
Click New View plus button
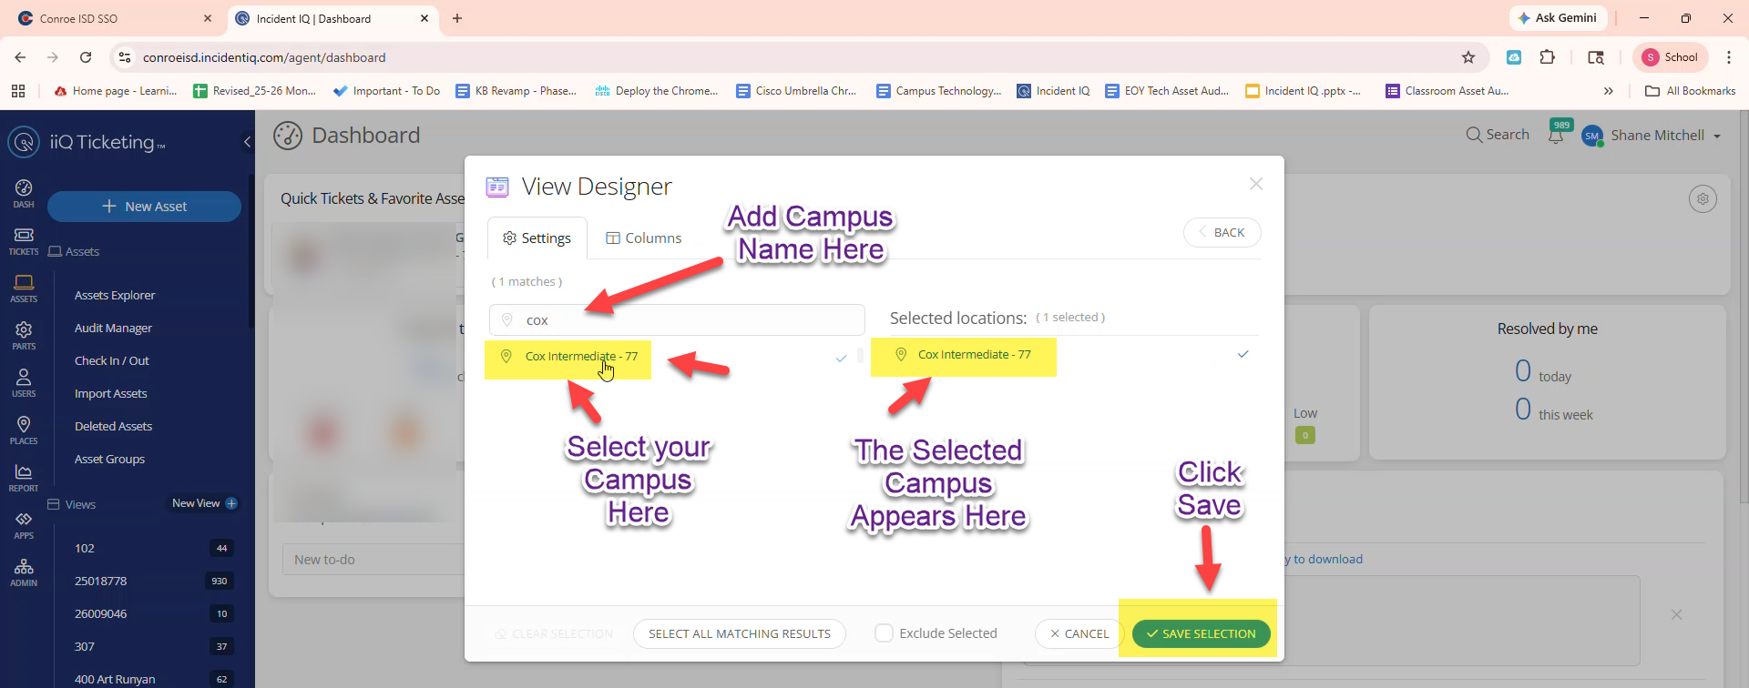click(231, 503)
